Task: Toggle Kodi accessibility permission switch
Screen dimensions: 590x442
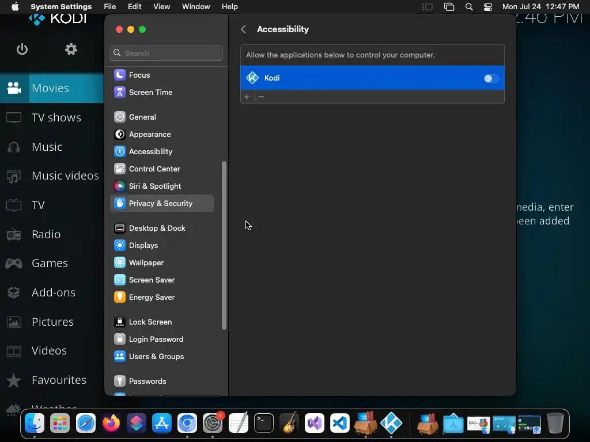Action: [x=491, y=78]
